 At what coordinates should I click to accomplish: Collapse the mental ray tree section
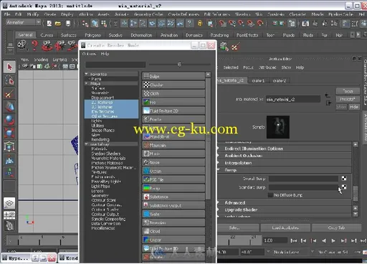pos(87,144)
